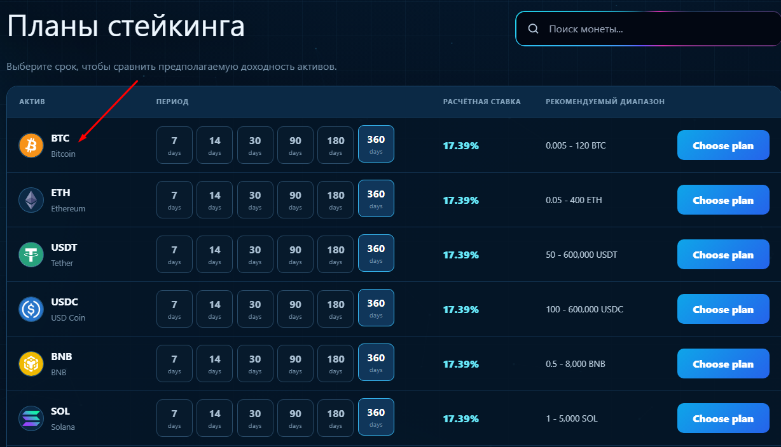Select 360 days period for BTC
This screenshot has height=447, width=781.
click(x=376, y=144)
